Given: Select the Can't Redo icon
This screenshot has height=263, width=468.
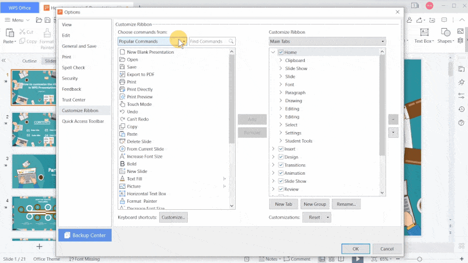Looking at the screenshot, I should (122, 119).
